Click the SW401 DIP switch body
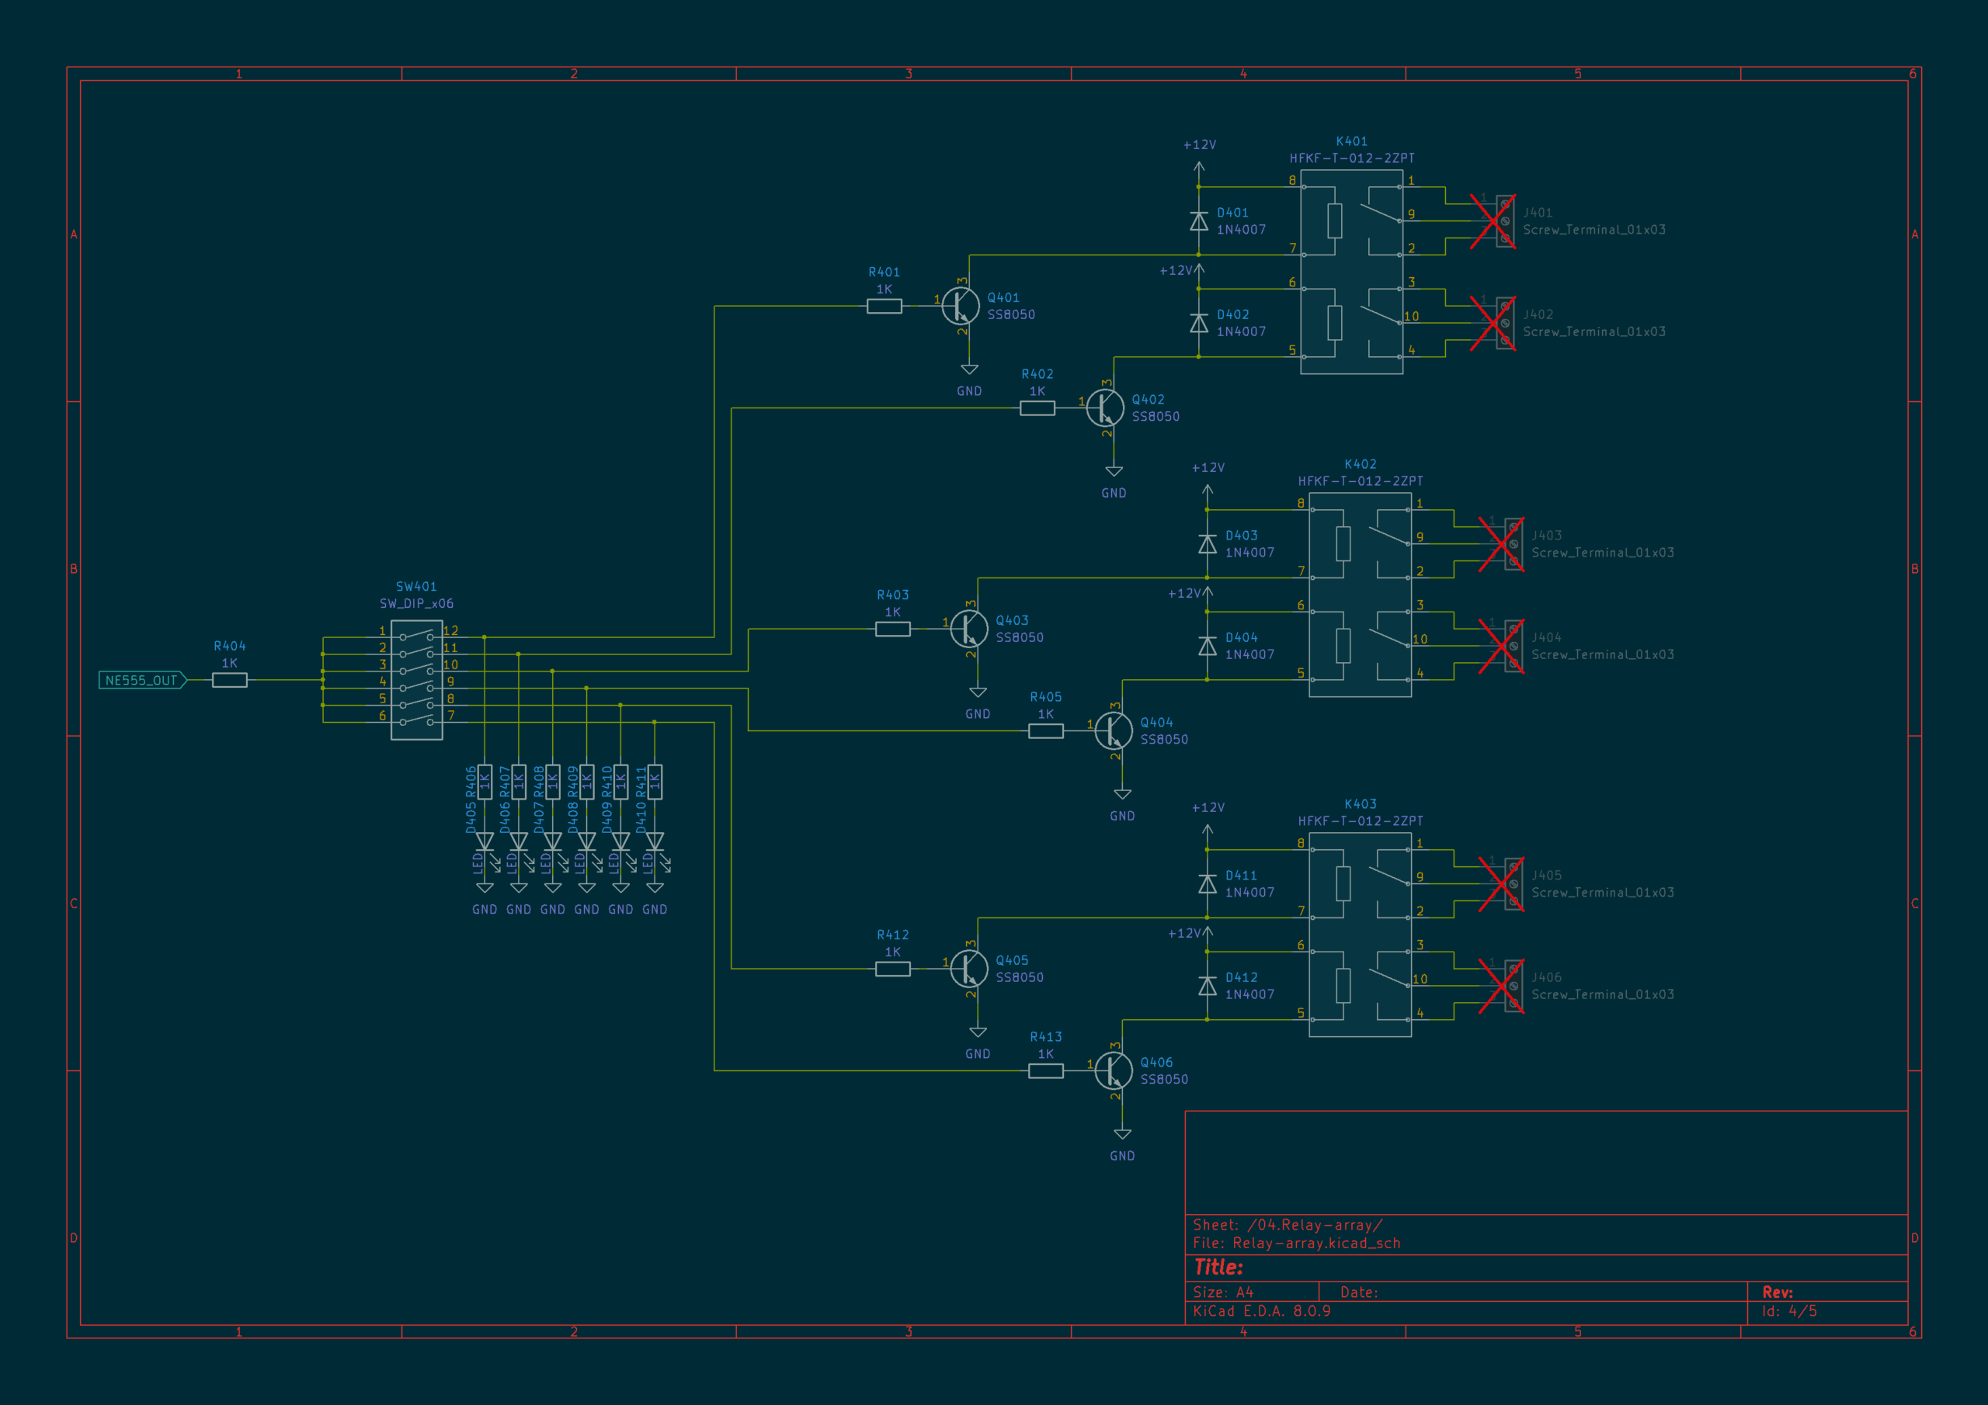This screenshot has height=1405, width=1988. tap(416, 679)
